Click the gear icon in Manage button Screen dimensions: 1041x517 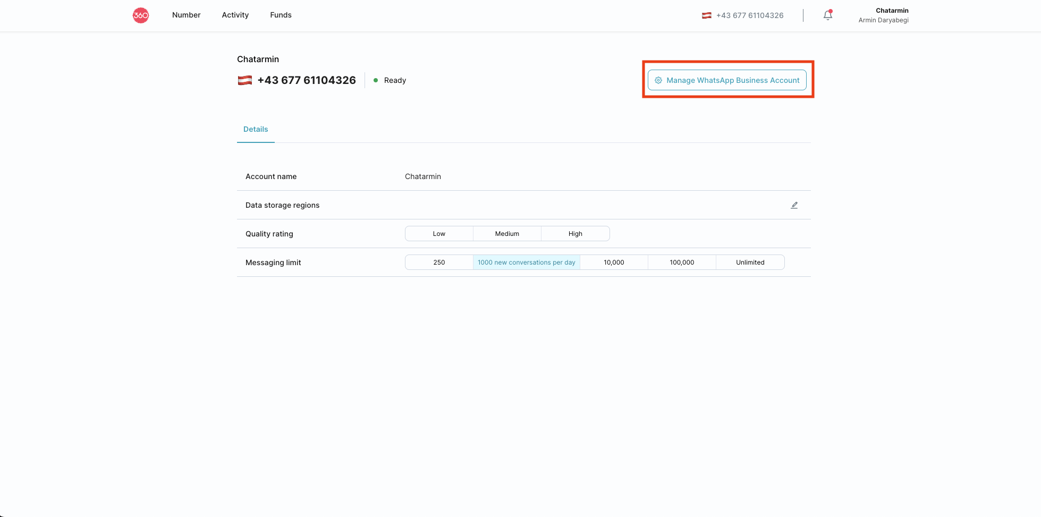tap(658, 80)
